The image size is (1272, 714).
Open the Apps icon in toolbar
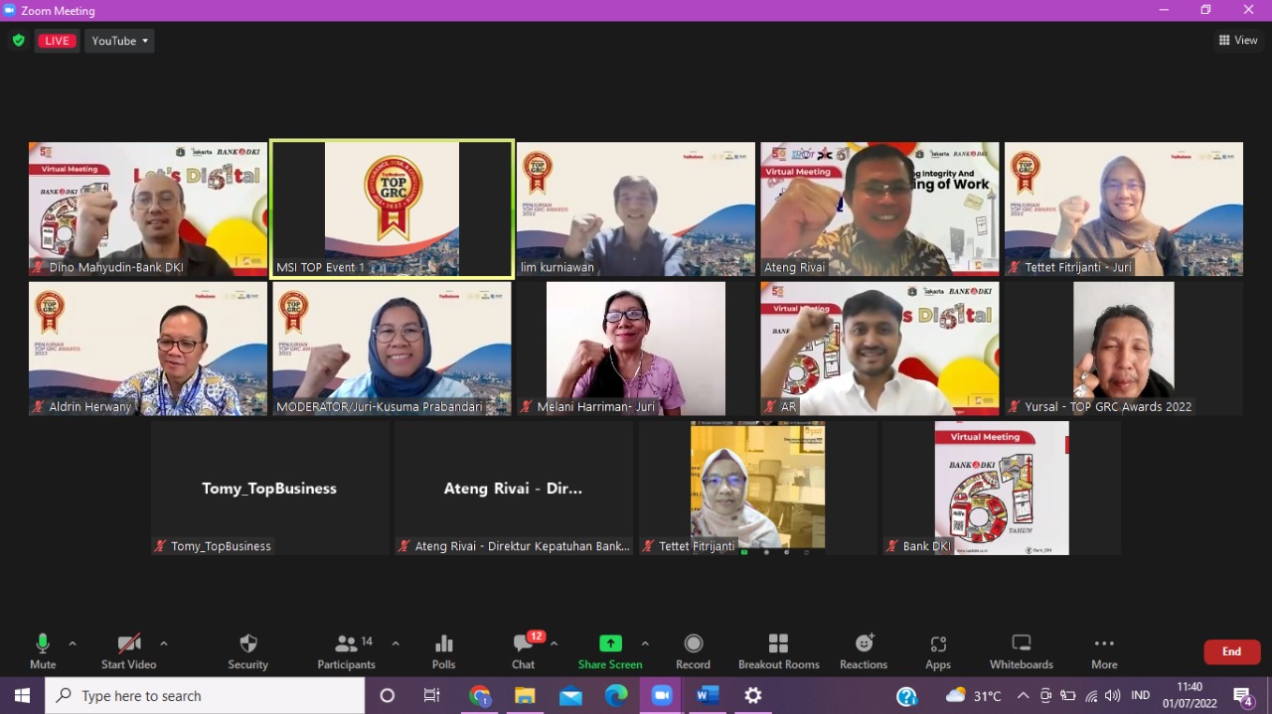(937, 651)
